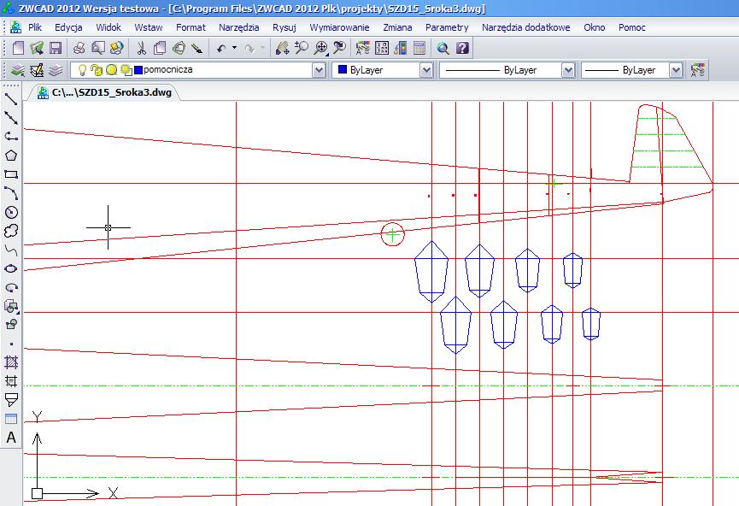Toggle layer on/off lightbulb icon
Image resolution: width=739 pixels, height=506 pixels.
[x=83, y=70]
